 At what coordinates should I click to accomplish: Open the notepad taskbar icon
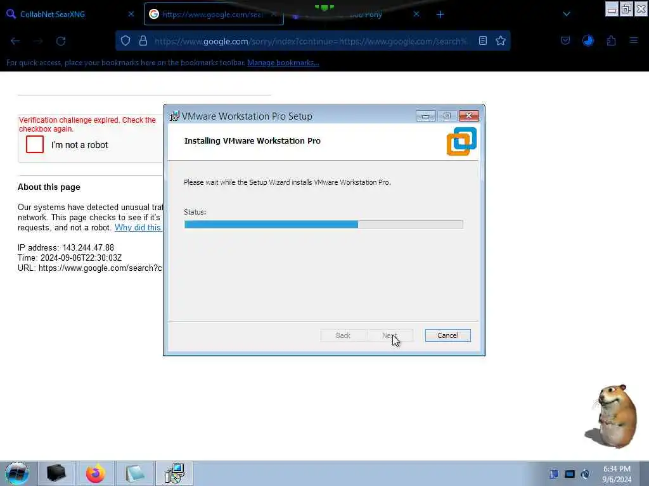pos(134,473)
